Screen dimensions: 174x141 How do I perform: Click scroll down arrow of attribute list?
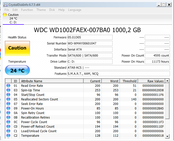click(167, 136)
